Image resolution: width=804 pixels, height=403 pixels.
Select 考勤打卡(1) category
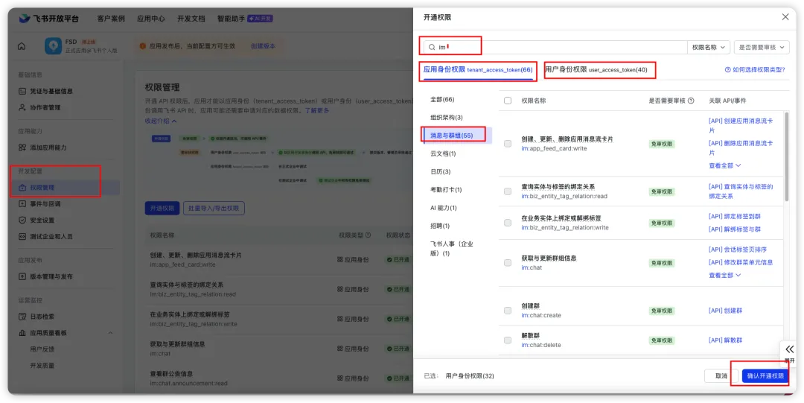coord(446,189)
